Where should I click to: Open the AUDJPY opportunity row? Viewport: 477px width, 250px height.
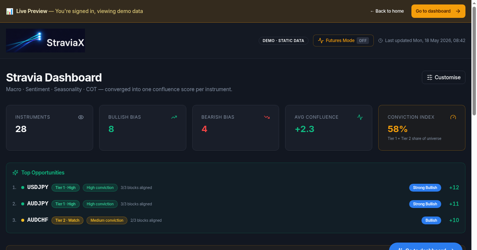[x=235, y=204]
